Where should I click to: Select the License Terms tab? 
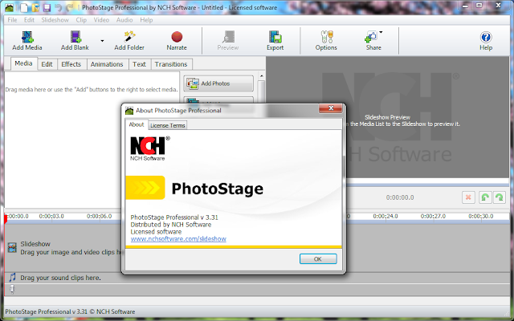coord(168,125)
